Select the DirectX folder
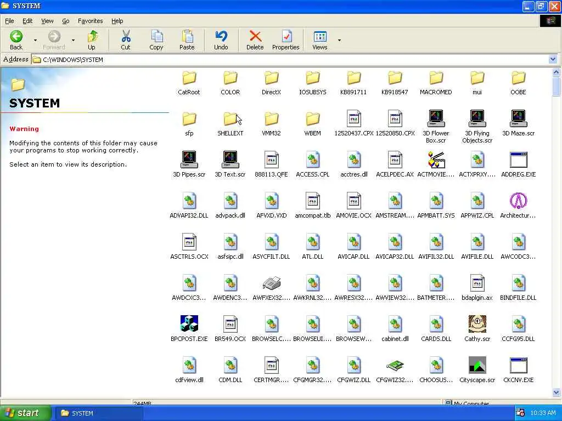 271,83
